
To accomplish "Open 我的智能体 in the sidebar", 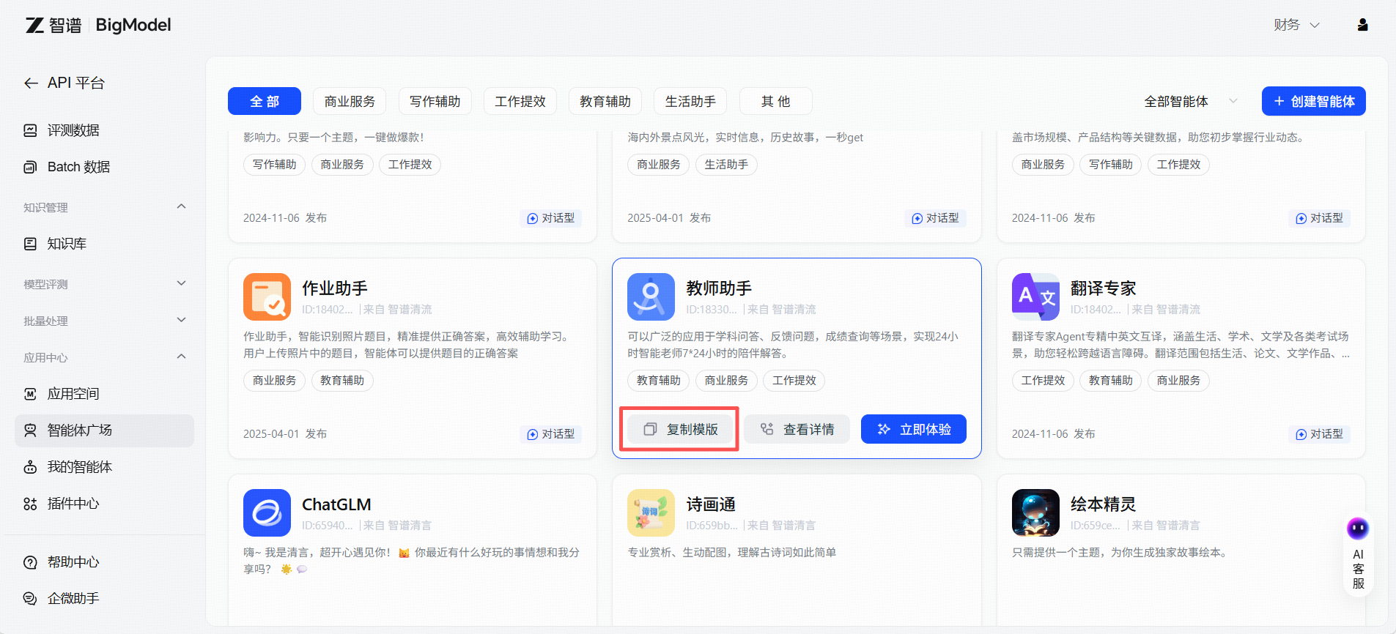I will tap(79, 467).
